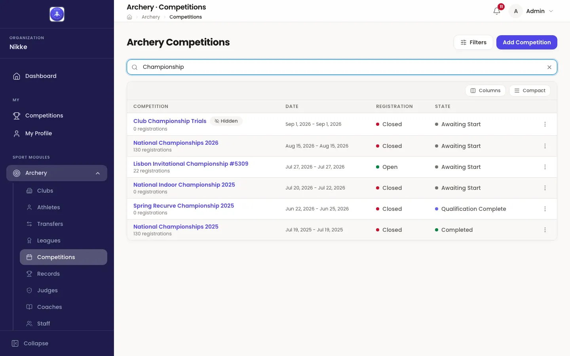The height and width of the screenshot is (356, 570).
Task: Focus the competition search field
Action: (x=342, y=67)
